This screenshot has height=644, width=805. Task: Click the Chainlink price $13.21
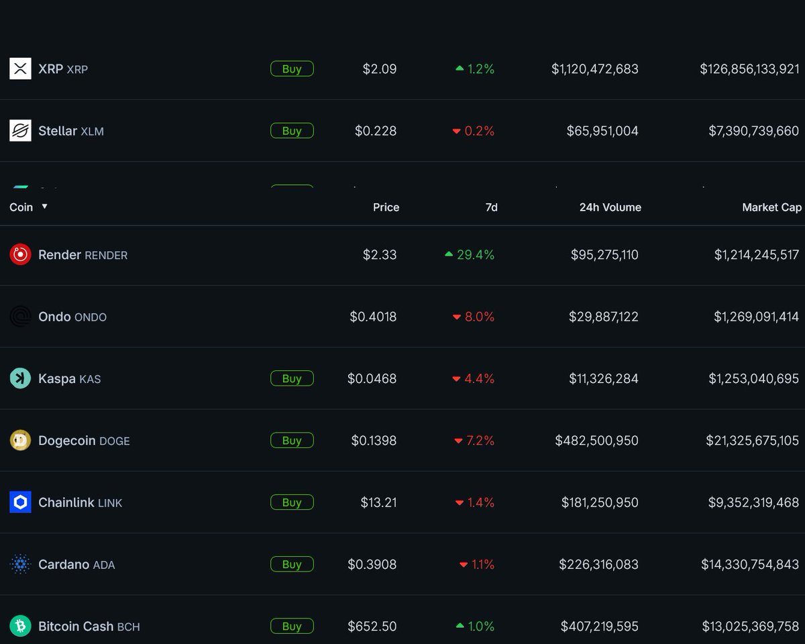pyautogui.click(x=378, y=502)
